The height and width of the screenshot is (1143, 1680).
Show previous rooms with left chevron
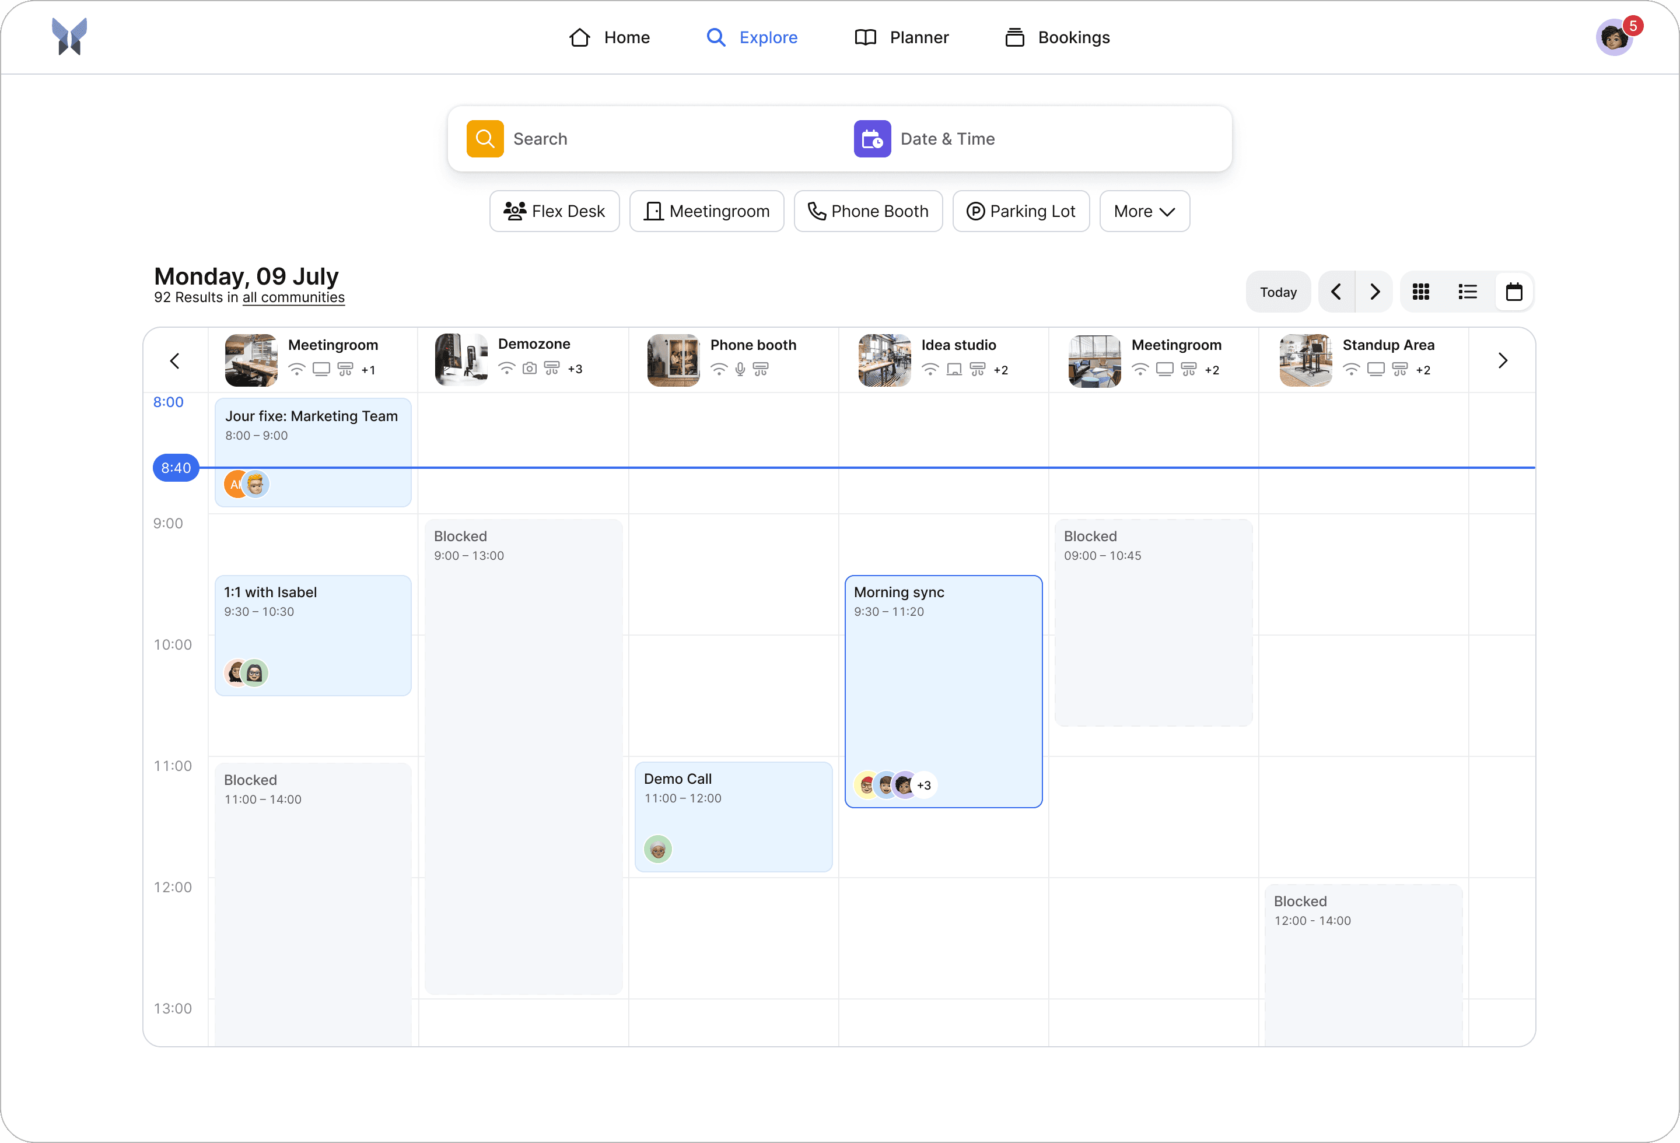[174, 360]
